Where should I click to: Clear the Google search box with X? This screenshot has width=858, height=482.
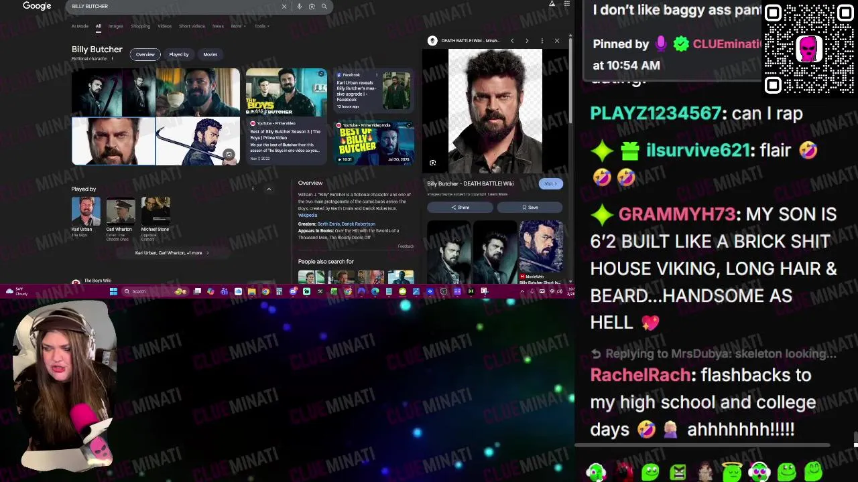coord(284,7)
